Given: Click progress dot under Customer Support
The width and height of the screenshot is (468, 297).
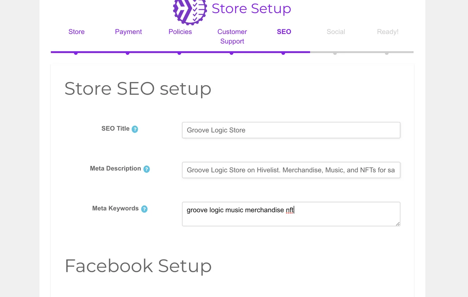Looking at the screenshot, I should (231, 53).
